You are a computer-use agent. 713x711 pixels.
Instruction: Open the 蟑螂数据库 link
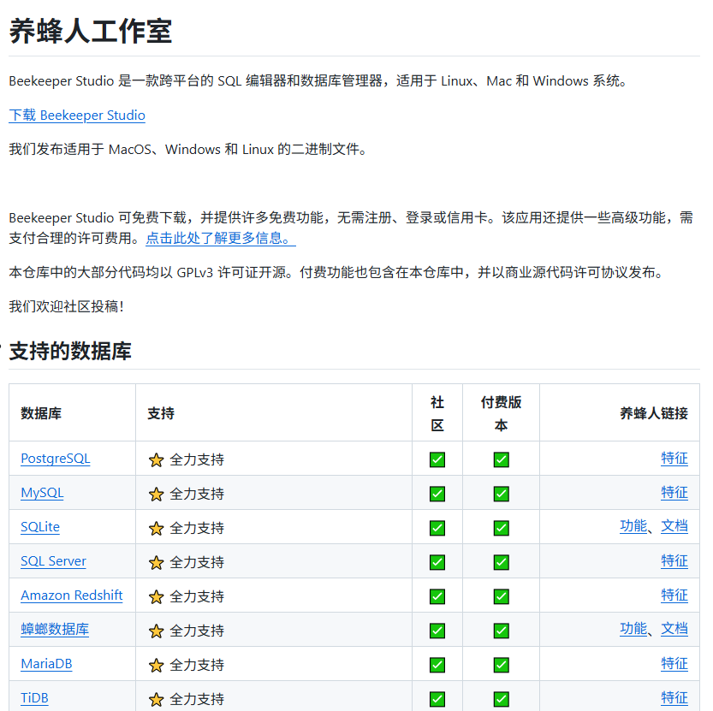click(55, 630)
